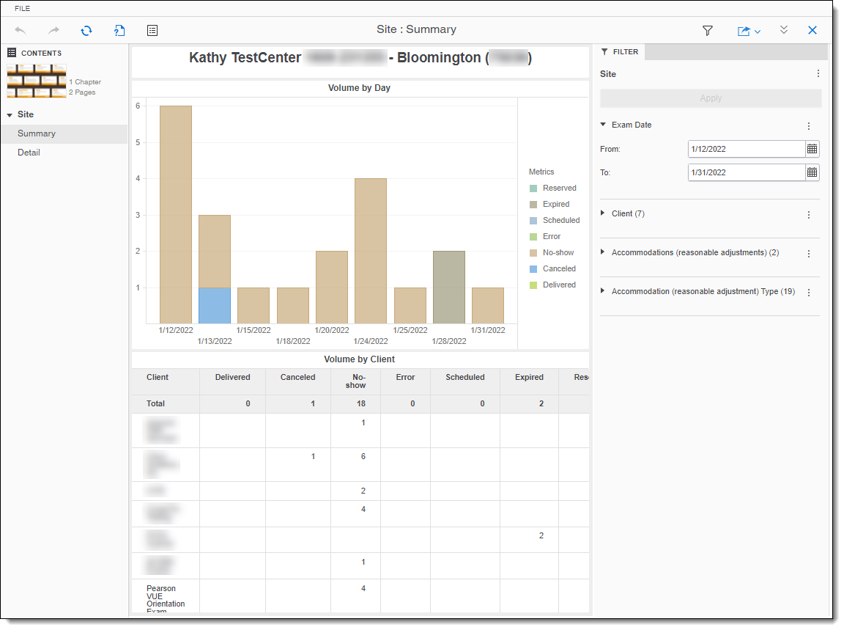
Task: Click the Delivered legend swatch
Action: [x=533, y=285]
